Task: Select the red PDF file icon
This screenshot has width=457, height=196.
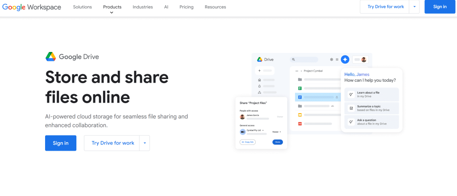Action: click(299, 124)
